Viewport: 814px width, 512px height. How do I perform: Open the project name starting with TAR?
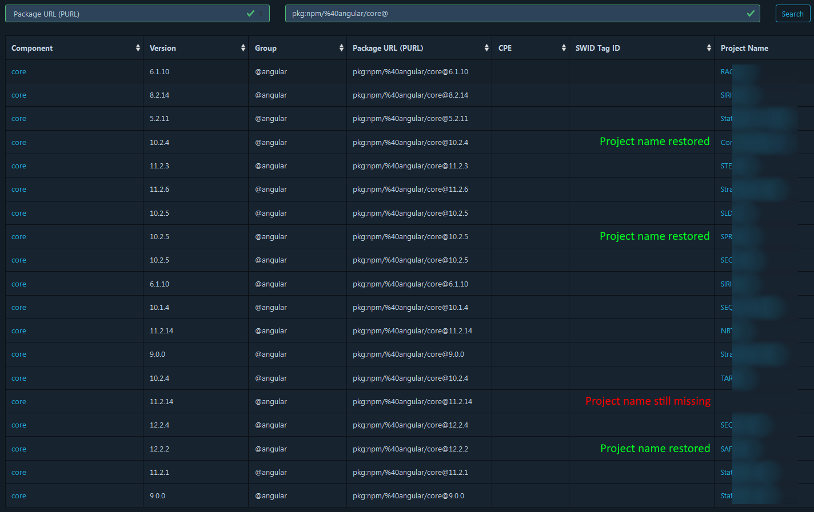coord(727,378)
